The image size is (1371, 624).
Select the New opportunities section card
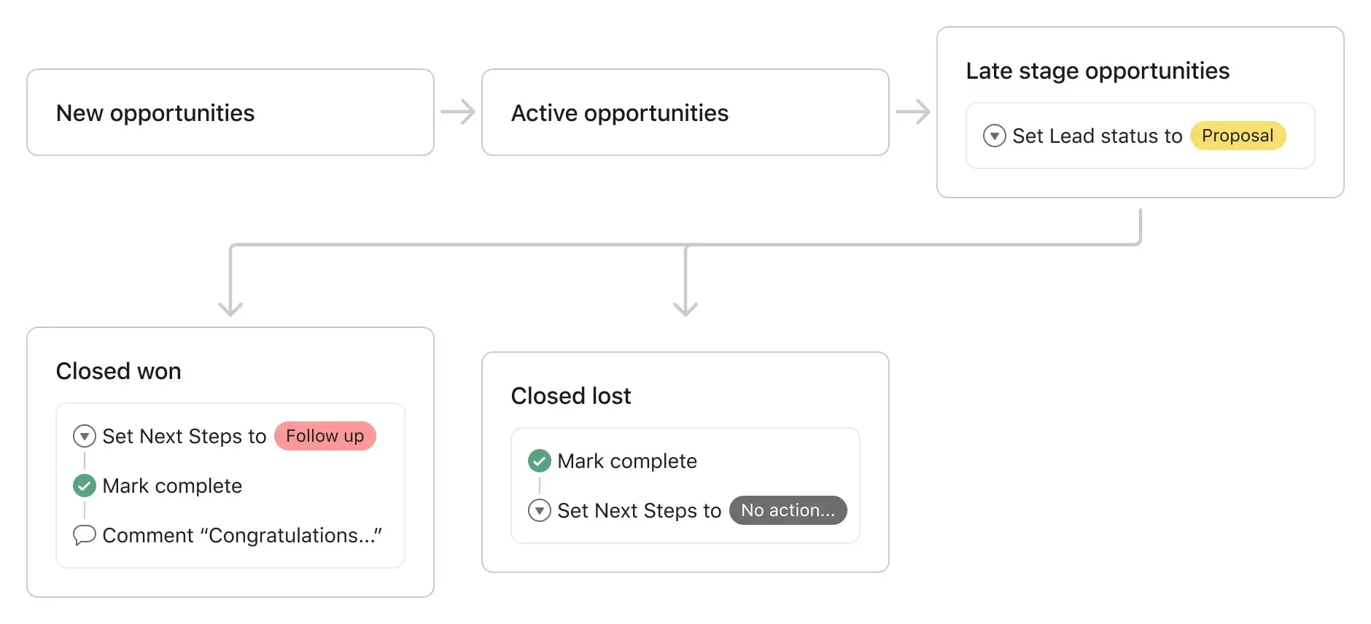coord(230,112)
